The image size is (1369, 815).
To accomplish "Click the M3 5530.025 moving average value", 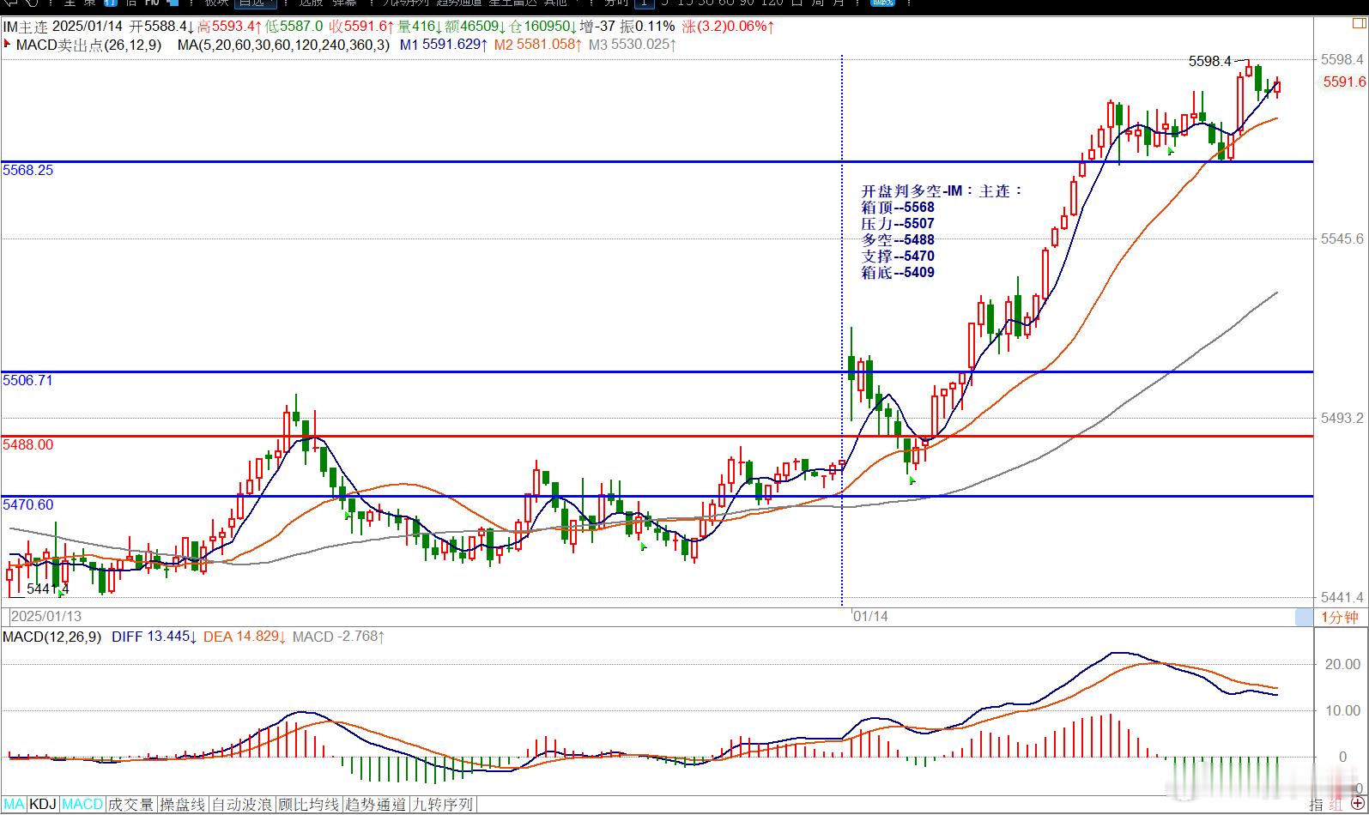I will coord(633,44).
